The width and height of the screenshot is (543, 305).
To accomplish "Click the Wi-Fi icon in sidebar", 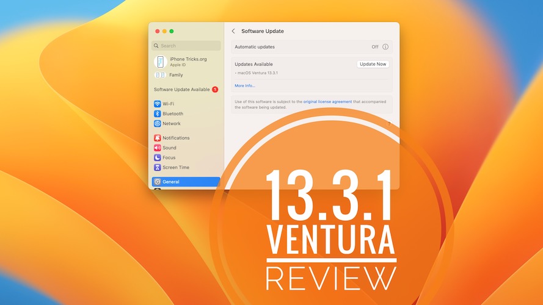I will pos(157,104).
